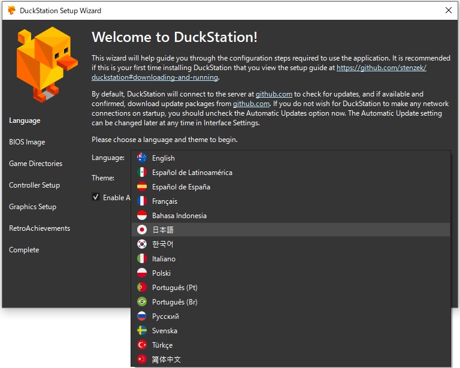The height and width of the screenshot is (368, 460).
Task: Select the highlighted 日本語 option
Action: tap(290, 230)
